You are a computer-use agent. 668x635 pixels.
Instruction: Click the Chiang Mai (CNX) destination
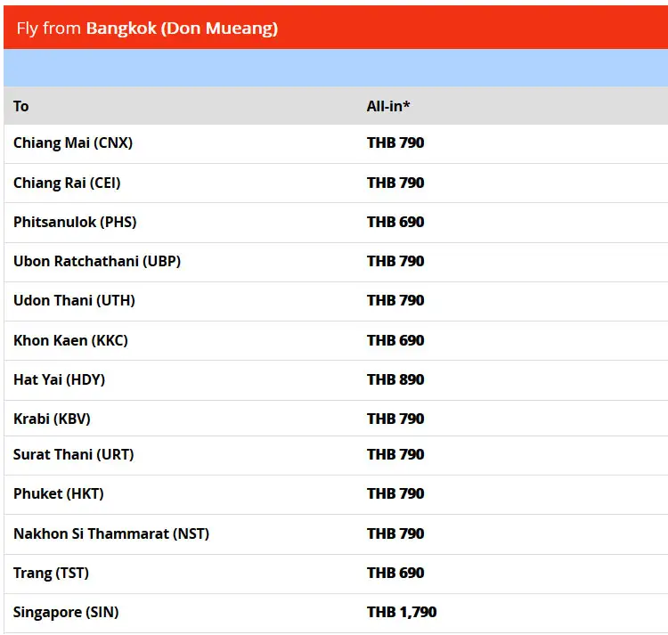click(73, 143)
